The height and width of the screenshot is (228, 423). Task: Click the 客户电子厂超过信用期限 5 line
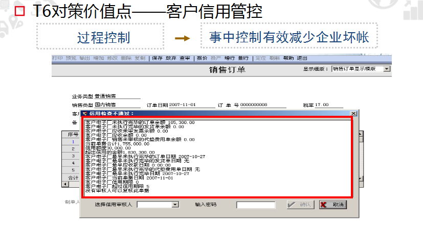point(117,186)
